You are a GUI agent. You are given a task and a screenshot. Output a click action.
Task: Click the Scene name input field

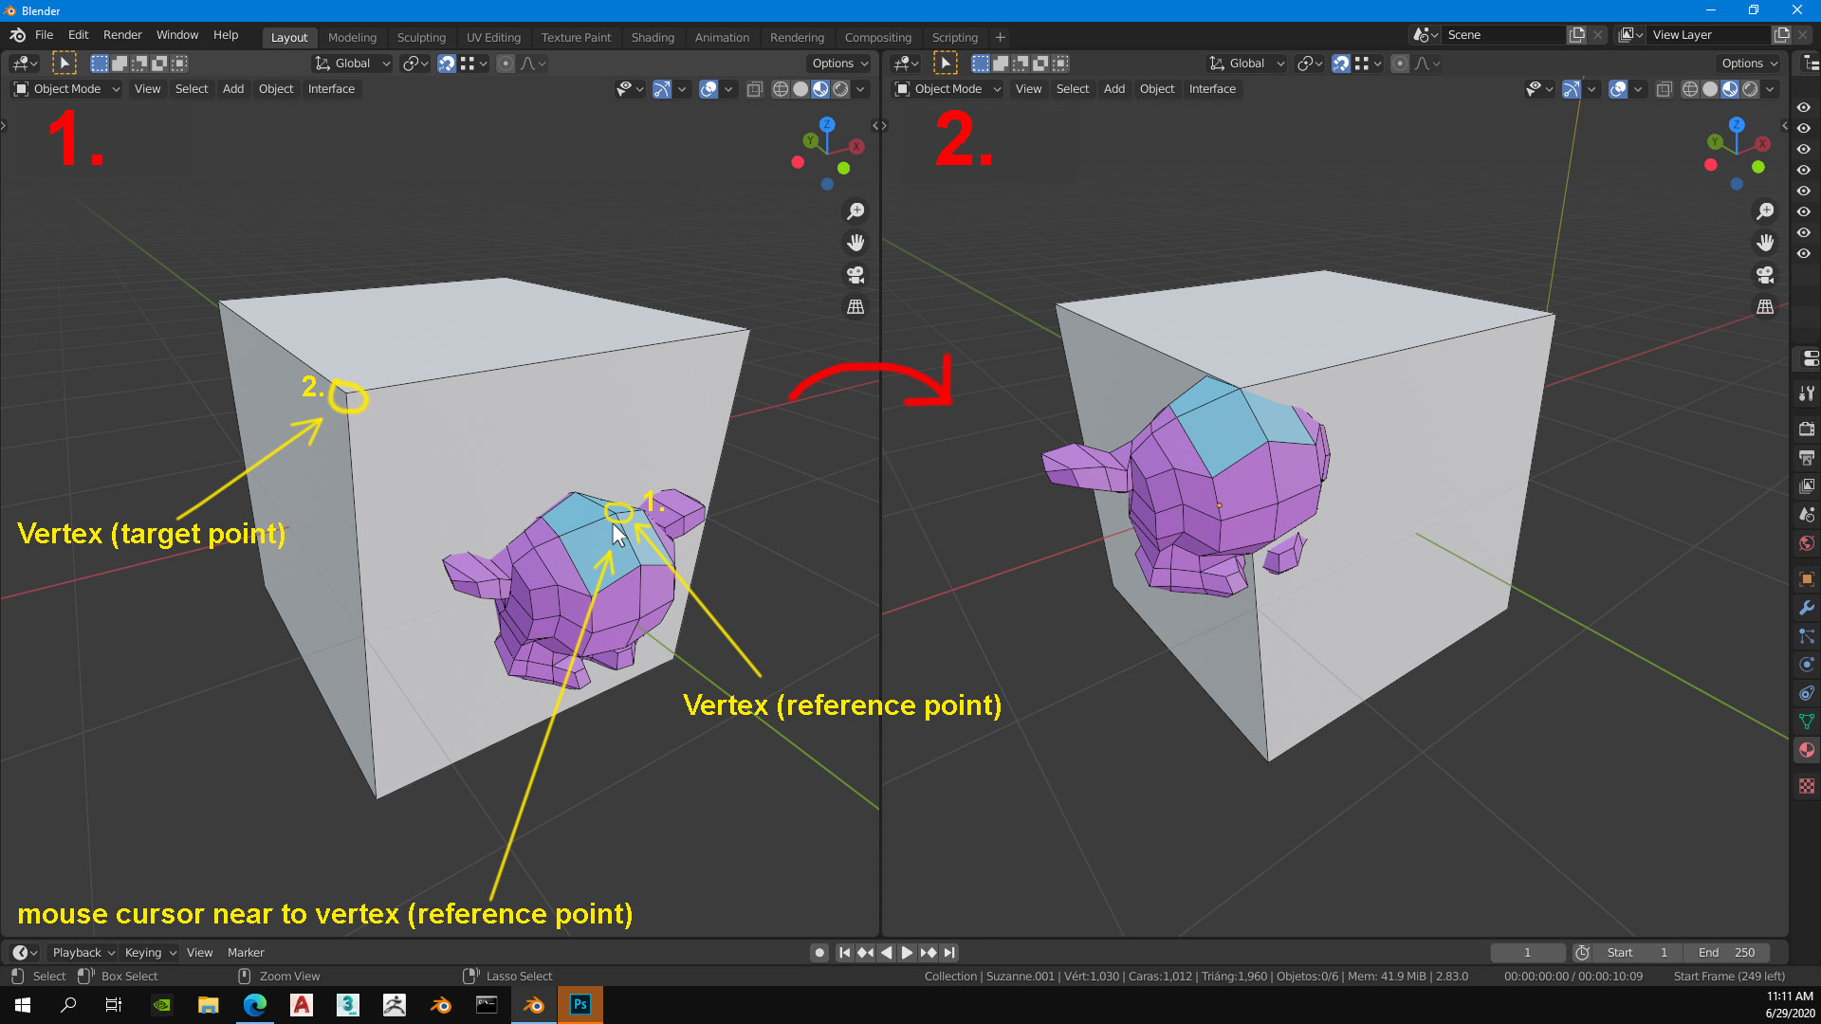click(x=1503, y=35)
